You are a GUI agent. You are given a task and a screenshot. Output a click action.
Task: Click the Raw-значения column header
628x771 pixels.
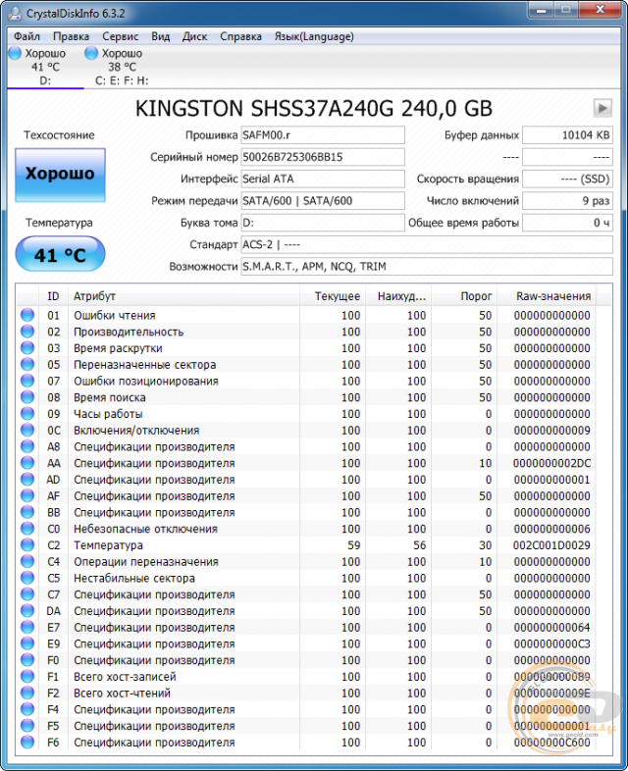click(x=547, y=296)
